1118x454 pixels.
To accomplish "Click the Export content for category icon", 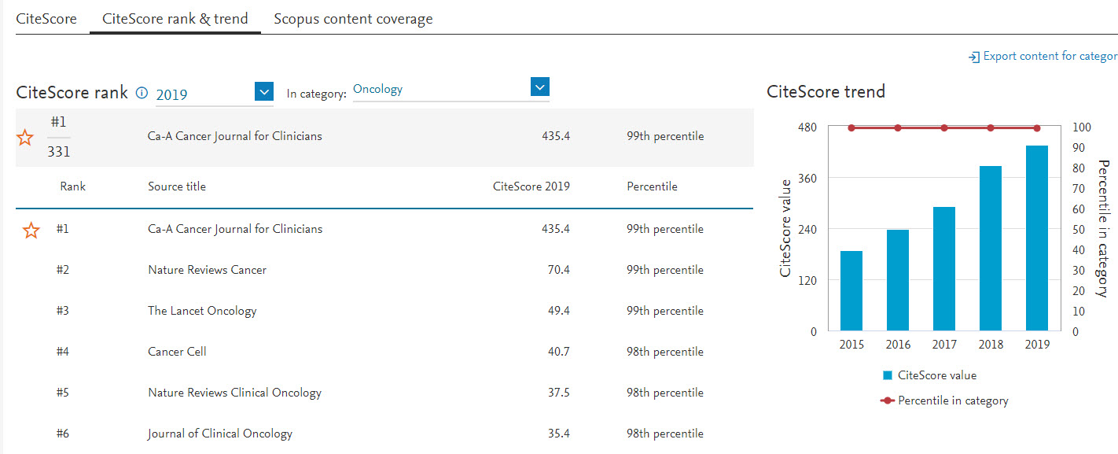I will click(974, 57).
